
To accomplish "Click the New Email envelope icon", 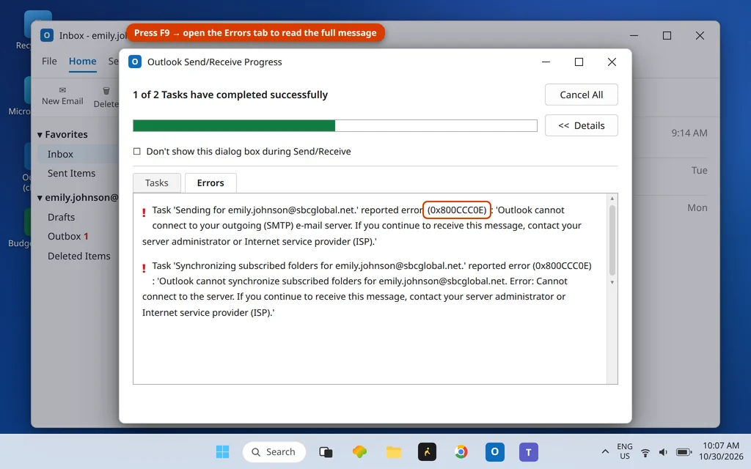I will pyautogui.click(x=62, y=90).
